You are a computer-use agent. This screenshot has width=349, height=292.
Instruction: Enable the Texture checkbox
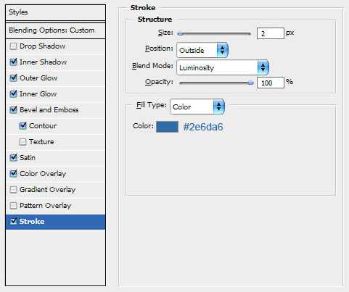tap(22, 142)
